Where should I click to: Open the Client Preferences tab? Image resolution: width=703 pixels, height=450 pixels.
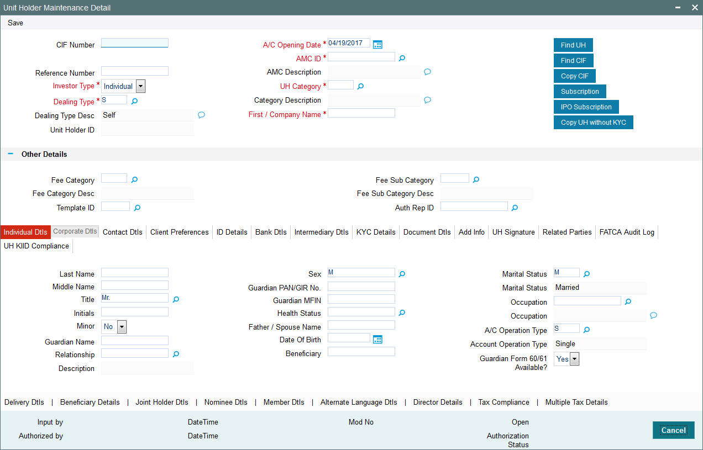point(180,232)
